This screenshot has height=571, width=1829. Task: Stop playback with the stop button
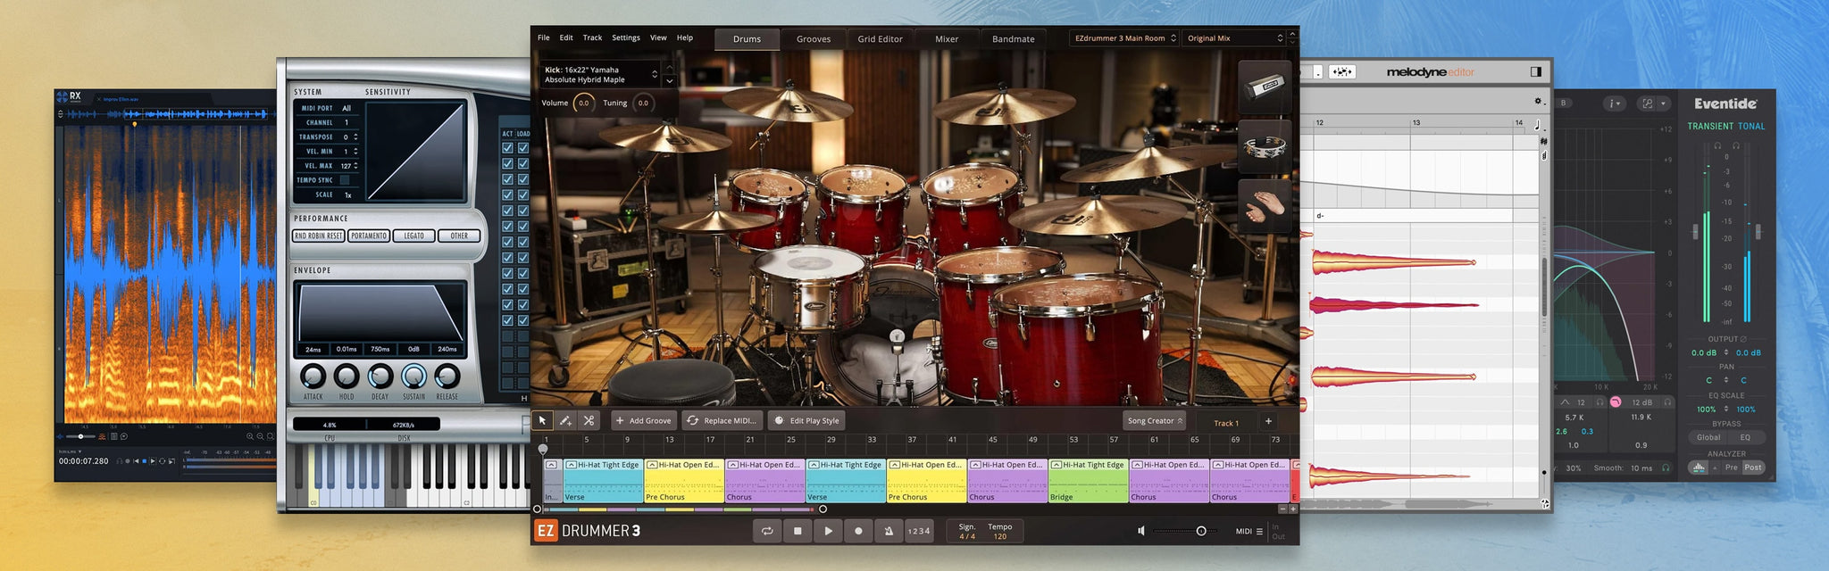click(798, 531)
